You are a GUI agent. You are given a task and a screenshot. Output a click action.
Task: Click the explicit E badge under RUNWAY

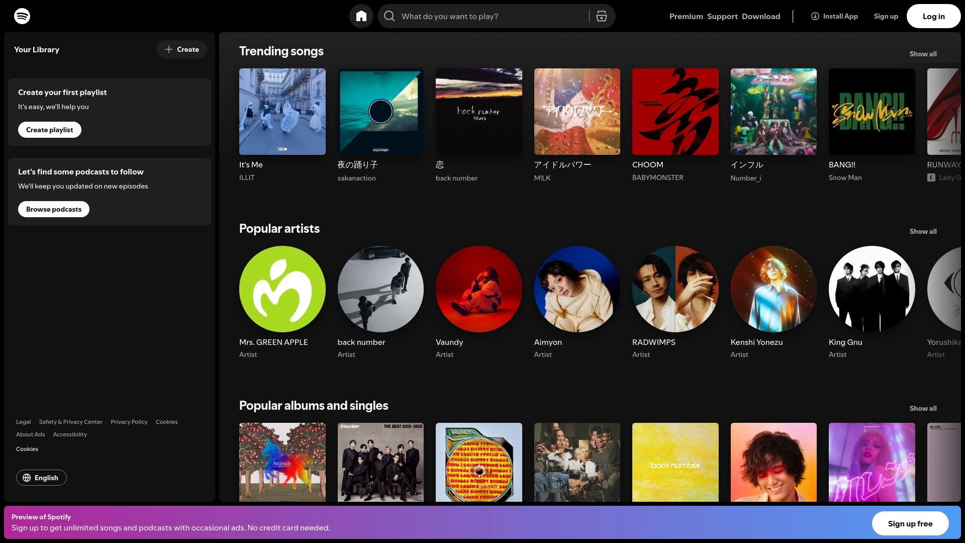[931, 177]
